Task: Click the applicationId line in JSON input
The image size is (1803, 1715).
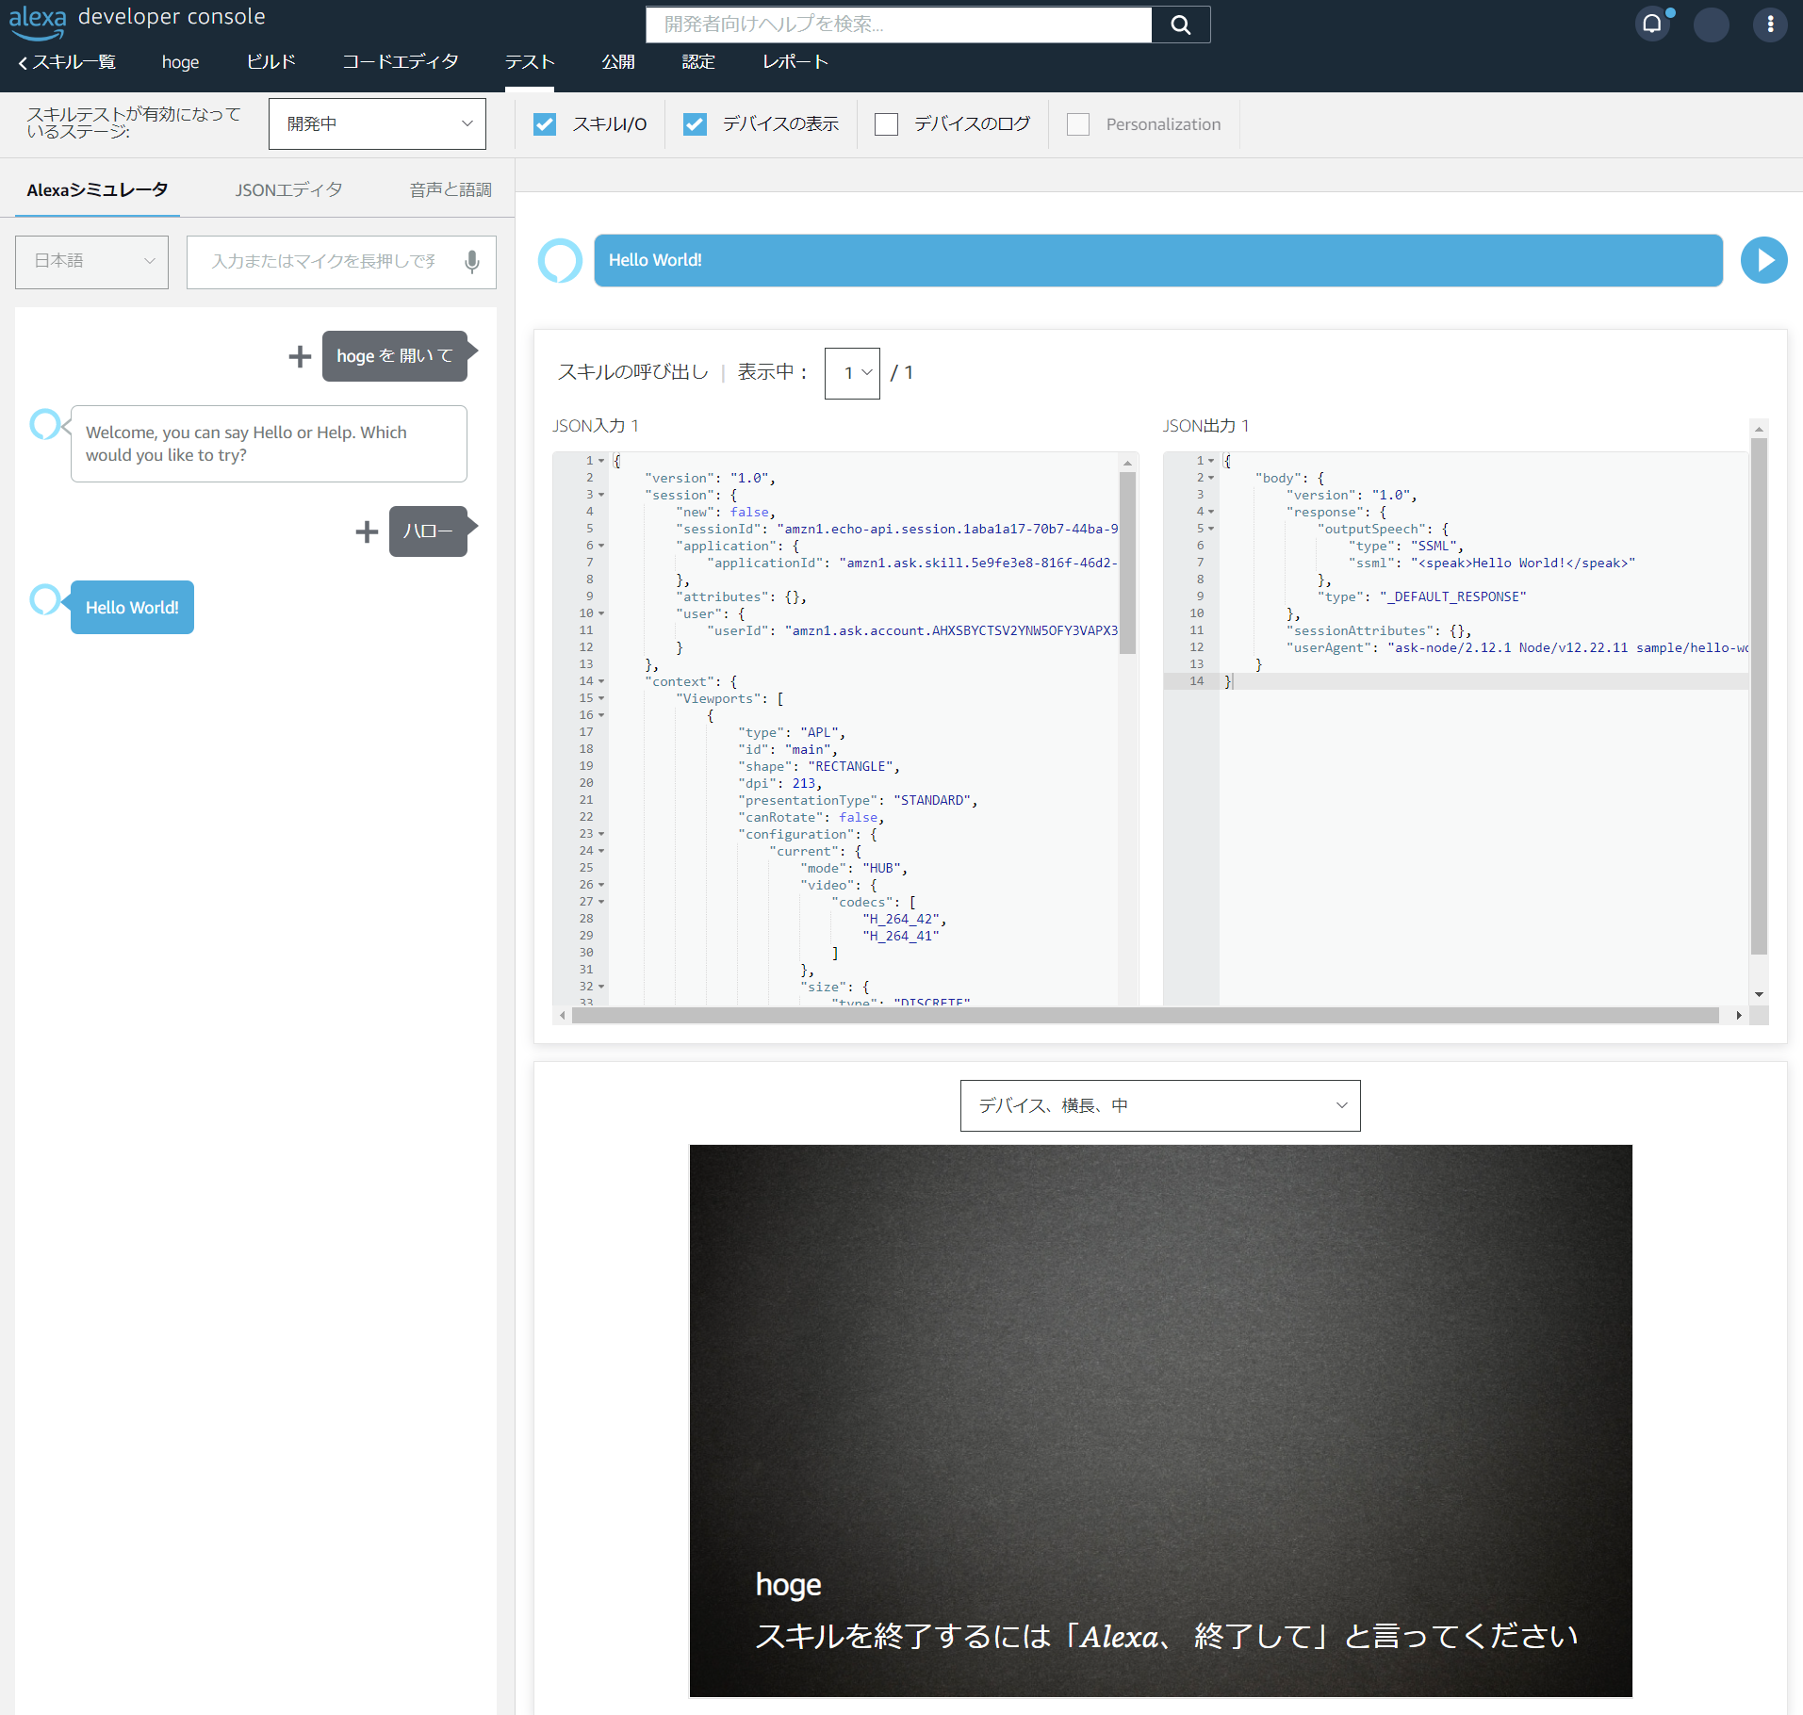Action: click(912, 563)
